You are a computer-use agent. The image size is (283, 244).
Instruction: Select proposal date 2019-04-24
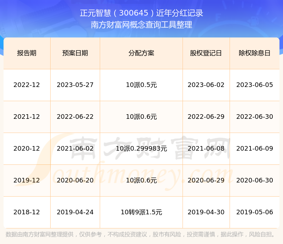(x=75, y=212)
